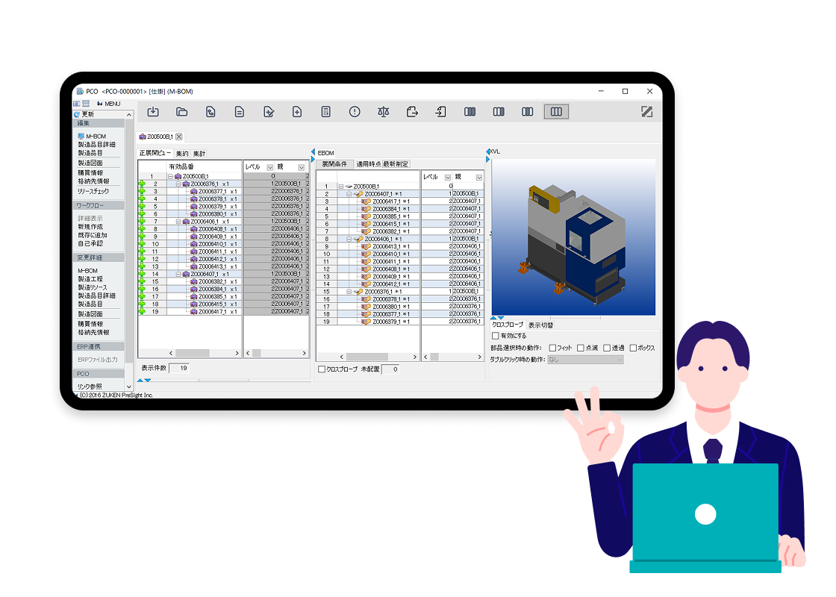Click the open folder toolbar icon

point(181,112)
